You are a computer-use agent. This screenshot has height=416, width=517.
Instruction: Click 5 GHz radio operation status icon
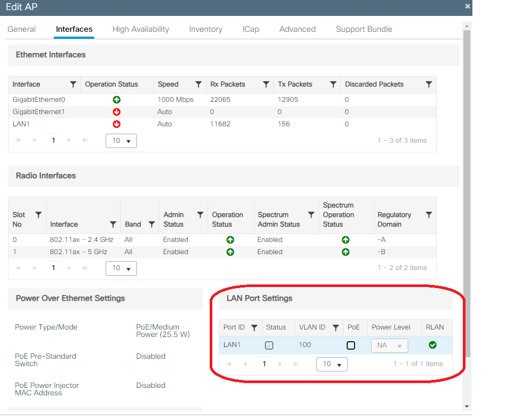click(x=230, y=252)
